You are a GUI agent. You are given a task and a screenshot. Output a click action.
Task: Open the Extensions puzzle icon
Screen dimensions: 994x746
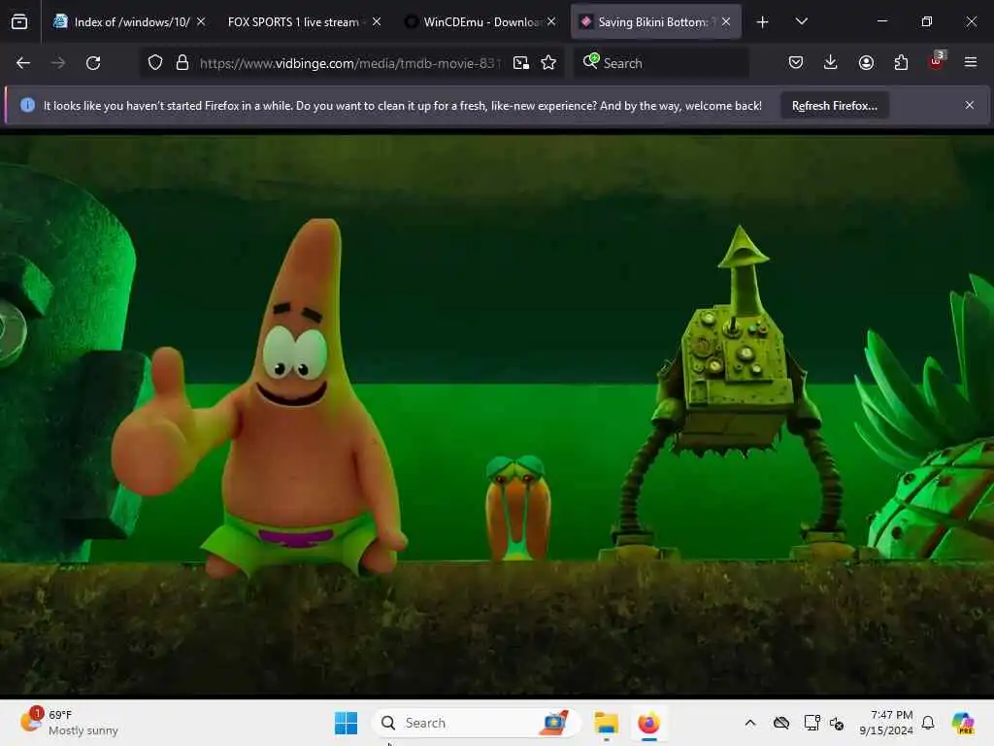(x=901, y=62)
